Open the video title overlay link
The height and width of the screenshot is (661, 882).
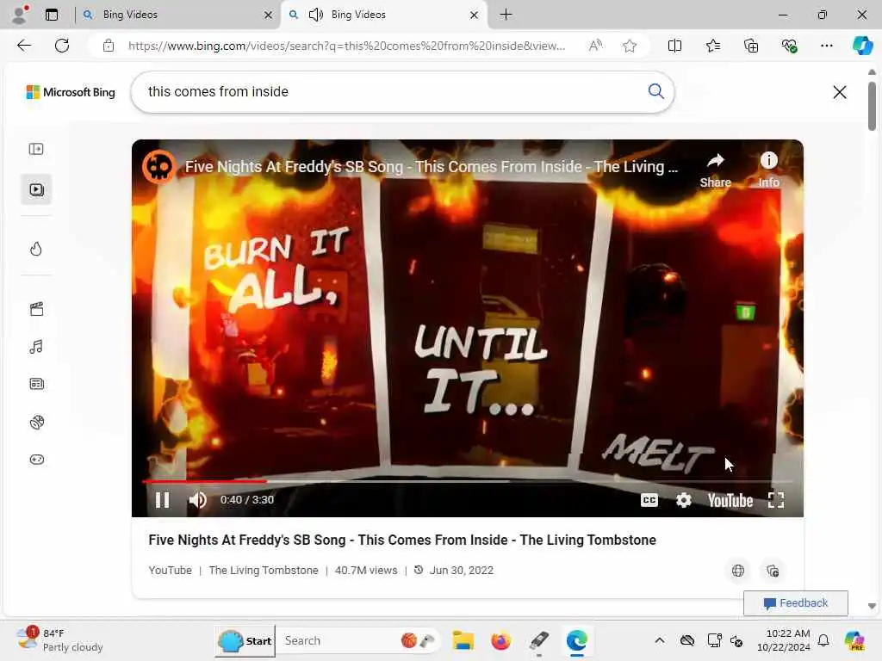(432, 166)
